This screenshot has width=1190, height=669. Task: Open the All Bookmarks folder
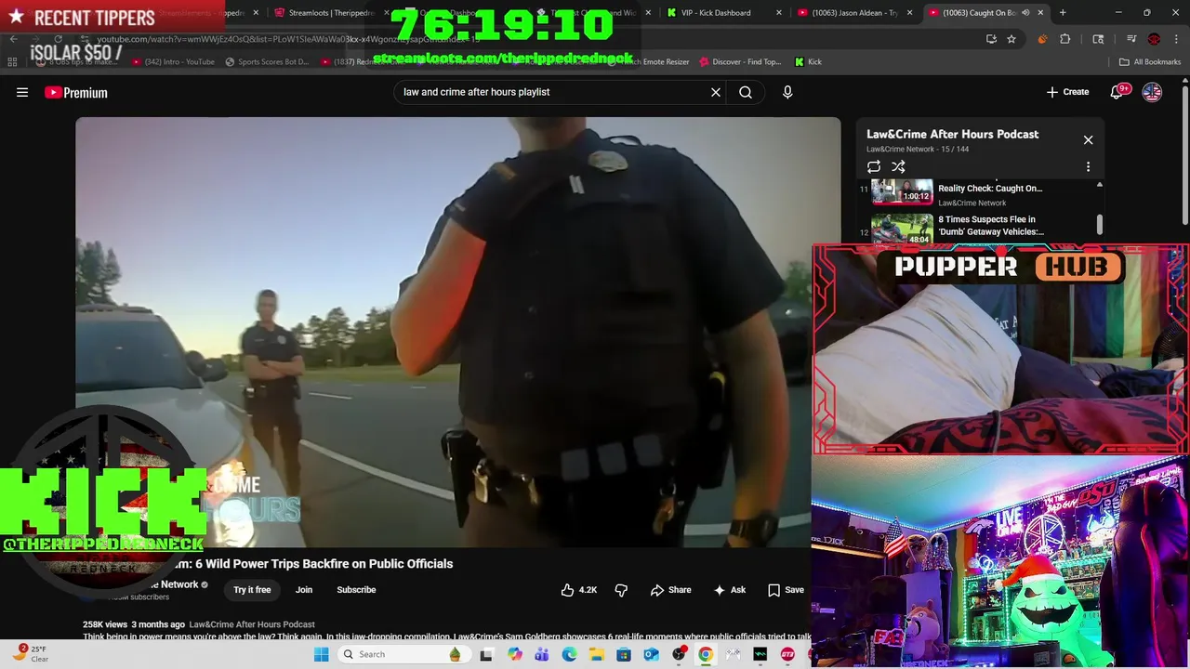point(1150,62)
